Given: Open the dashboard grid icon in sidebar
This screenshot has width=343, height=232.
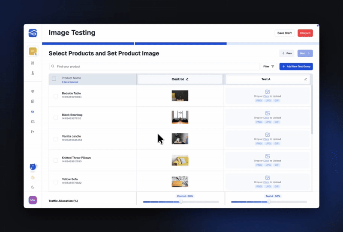Looking at the screenshot, I should (33, 63).
